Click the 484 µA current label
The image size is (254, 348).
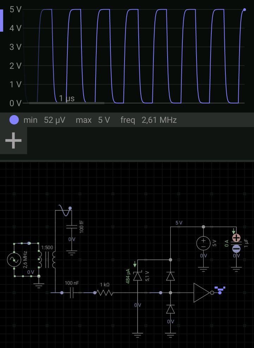point(128,276)
